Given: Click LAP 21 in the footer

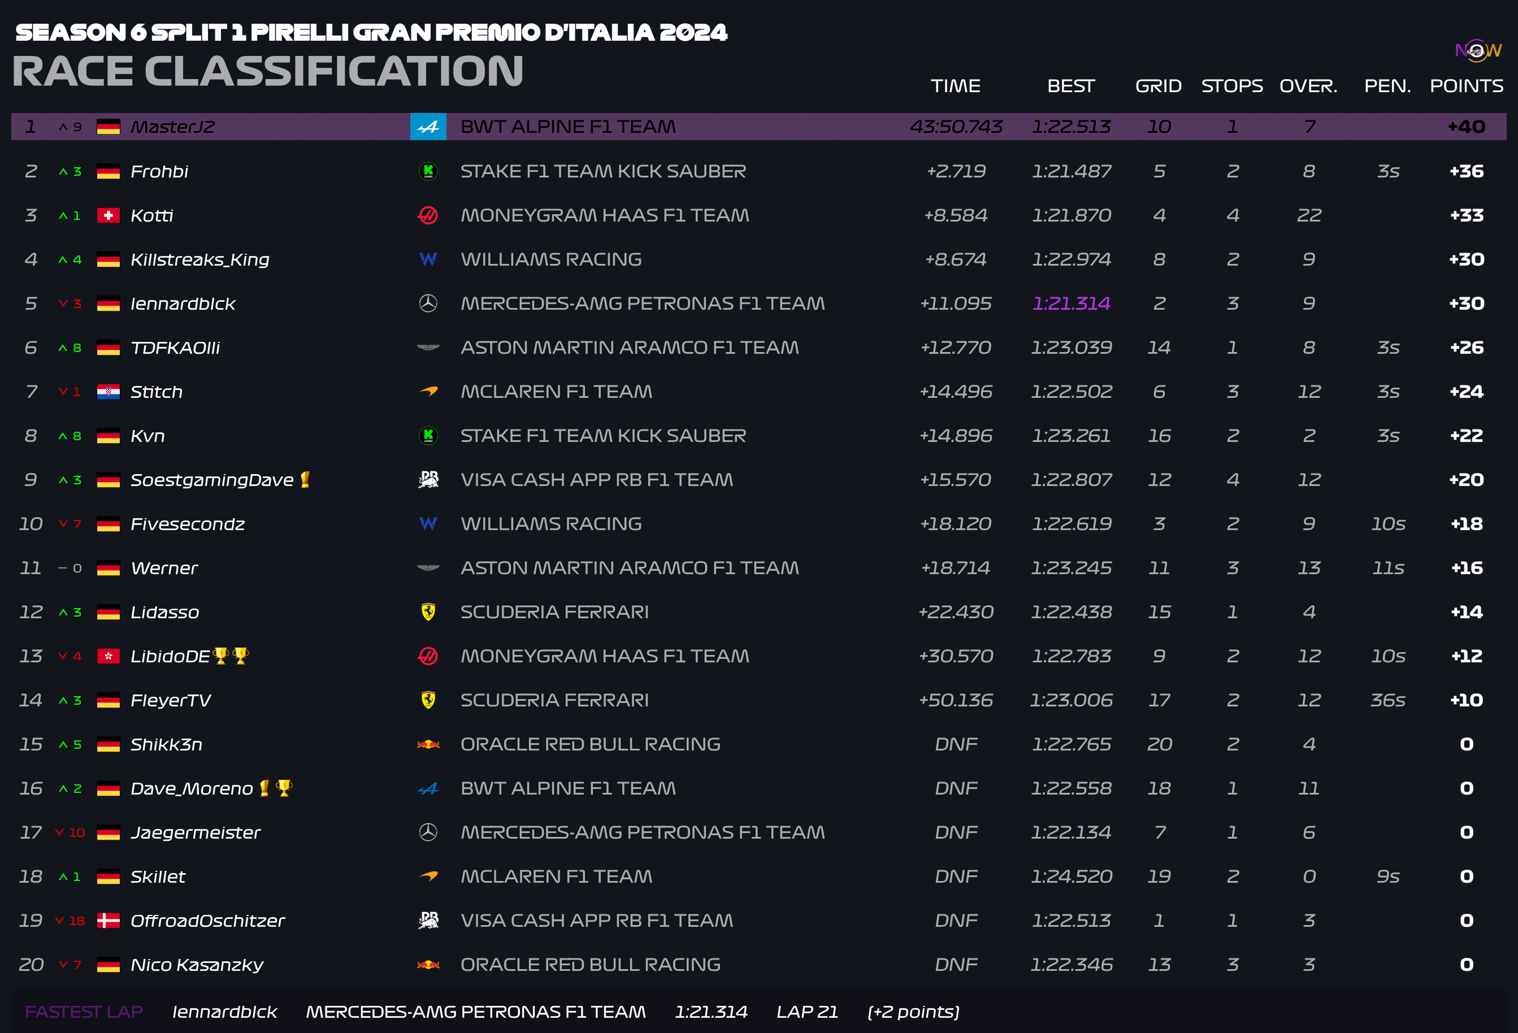Looking at the screenshot, I should pyautogui.click(x=808, y=1012).
